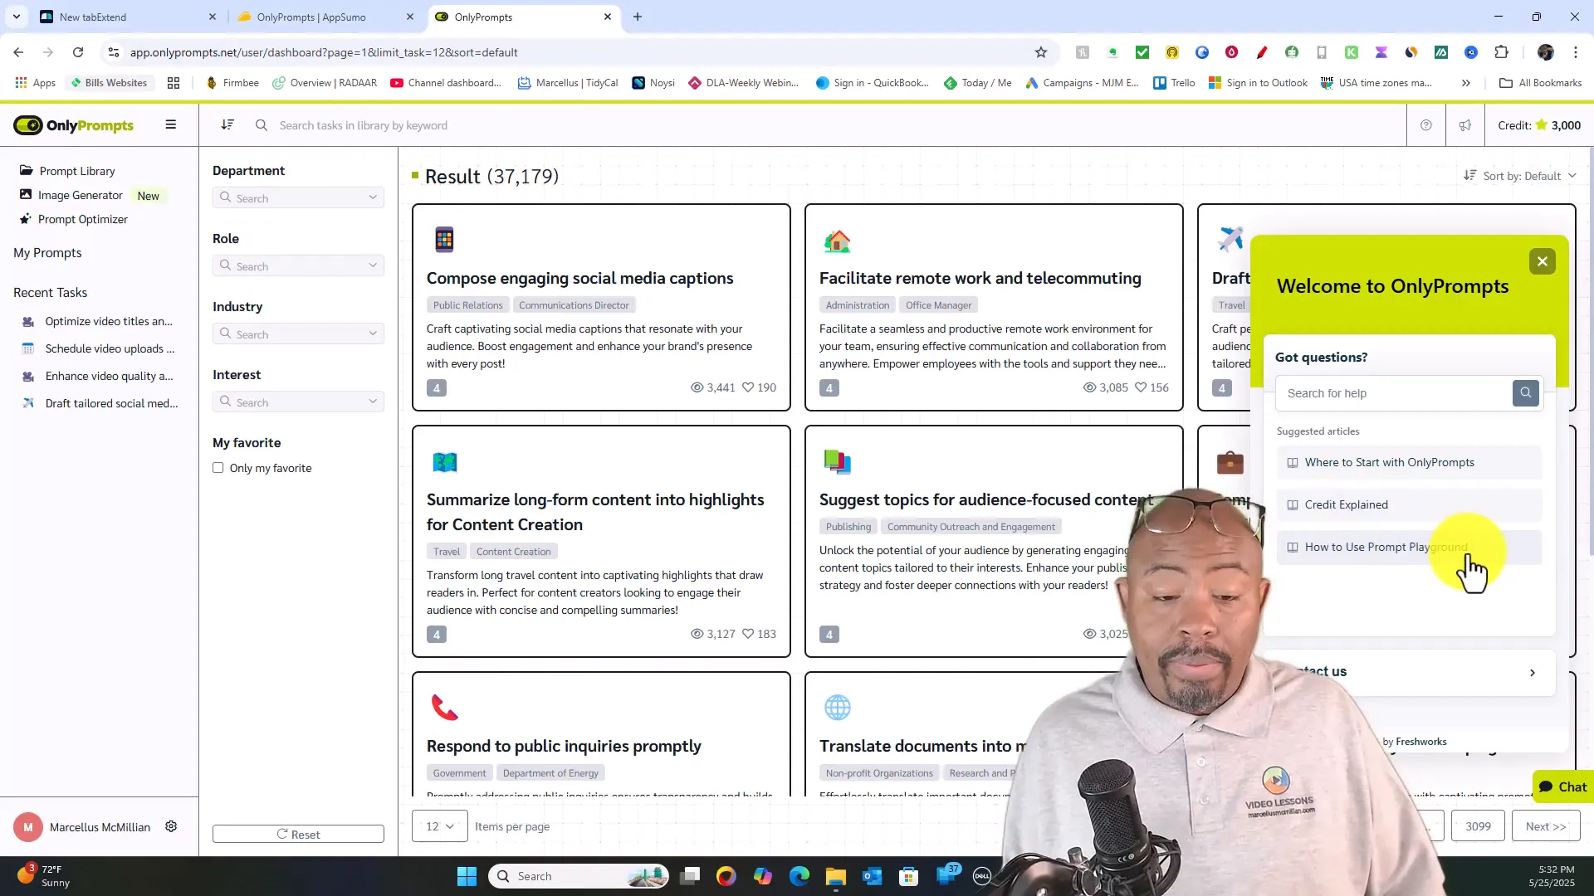
Task: Open the Role search dropdown
Action: pyautogui.click(x=298, y=265)
